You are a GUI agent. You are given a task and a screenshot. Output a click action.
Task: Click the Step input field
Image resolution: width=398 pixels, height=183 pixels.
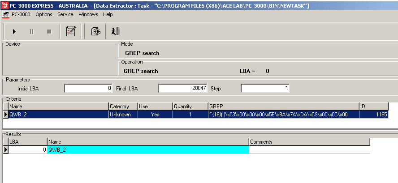(265, 88)
